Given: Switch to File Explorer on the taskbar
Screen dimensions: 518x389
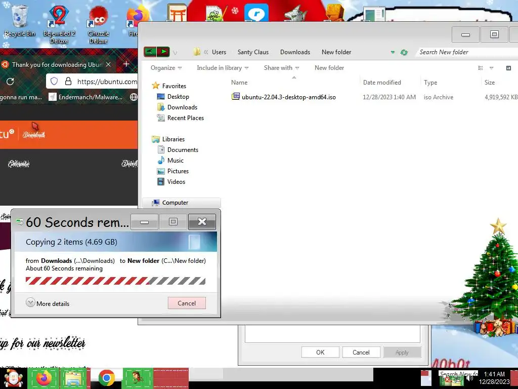Looking at the screenshot, I should tap(74, 378).
